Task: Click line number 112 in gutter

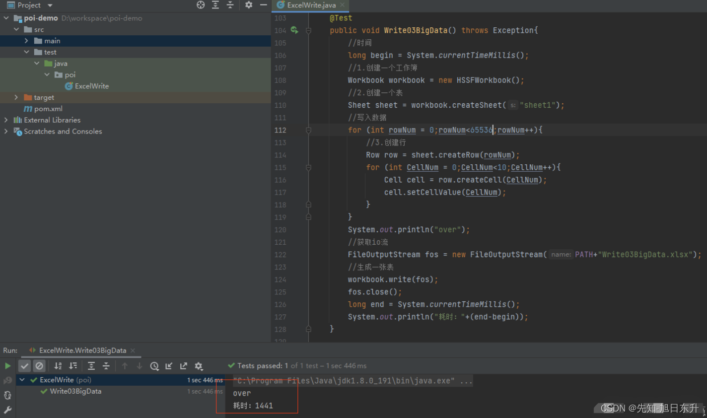Action: pos(280,130)
